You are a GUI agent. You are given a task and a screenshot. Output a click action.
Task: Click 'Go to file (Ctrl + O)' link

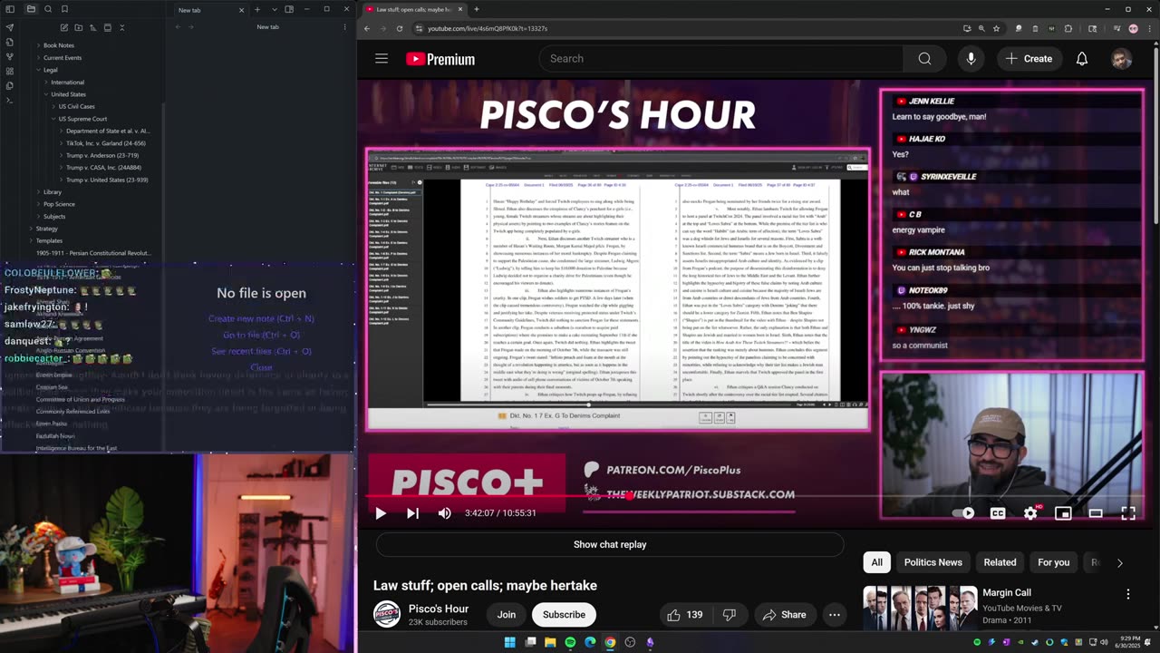click(x=261, y=335)
